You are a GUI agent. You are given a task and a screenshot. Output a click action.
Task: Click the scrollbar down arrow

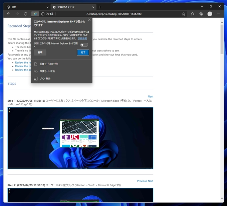[x=222, y=198]
